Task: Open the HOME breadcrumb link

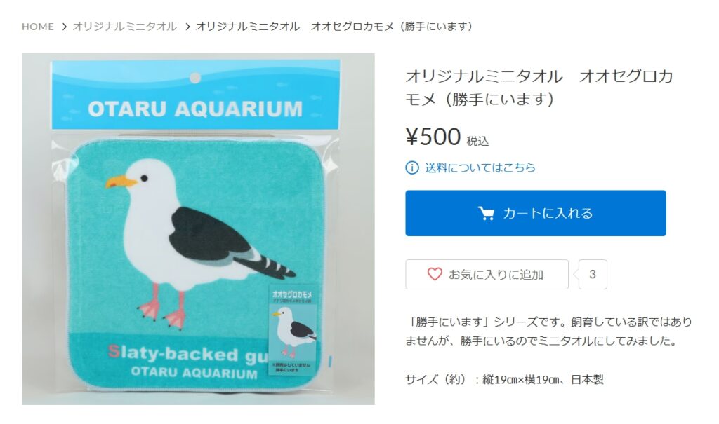Action: (x=38, y=27)
